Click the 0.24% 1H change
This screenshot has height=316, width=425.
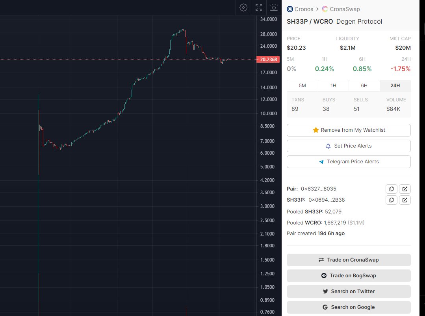coord(325,69)
